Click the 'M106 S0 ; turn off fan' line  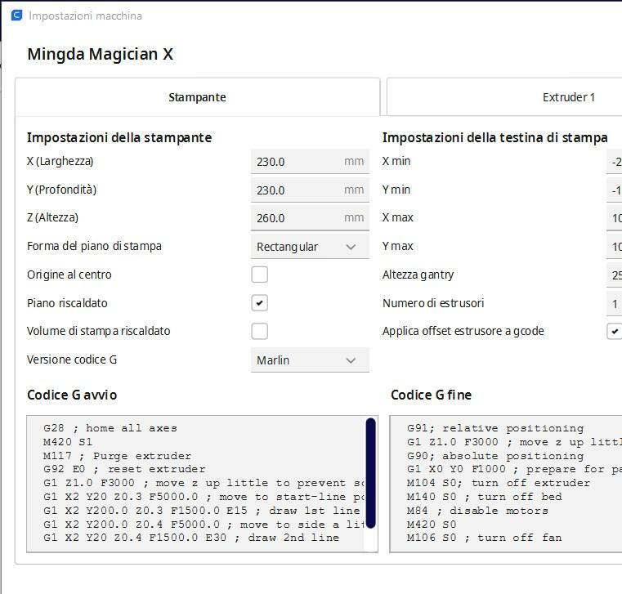[485, 538]
